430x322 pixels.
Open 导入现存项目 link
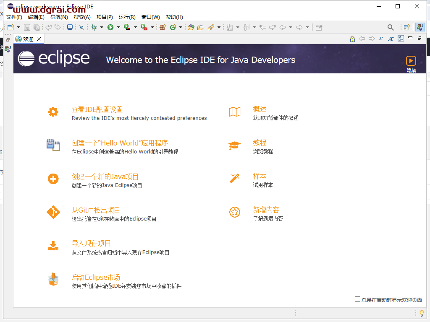[x=91, y=244]
